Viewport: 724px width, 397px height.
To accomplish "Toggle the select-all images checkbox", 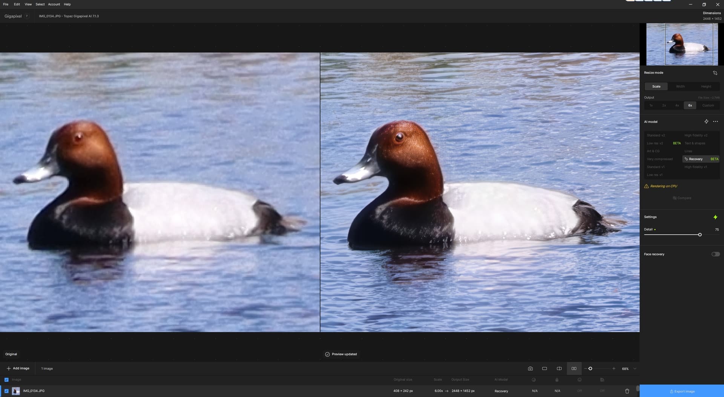I will coord(6,380).
